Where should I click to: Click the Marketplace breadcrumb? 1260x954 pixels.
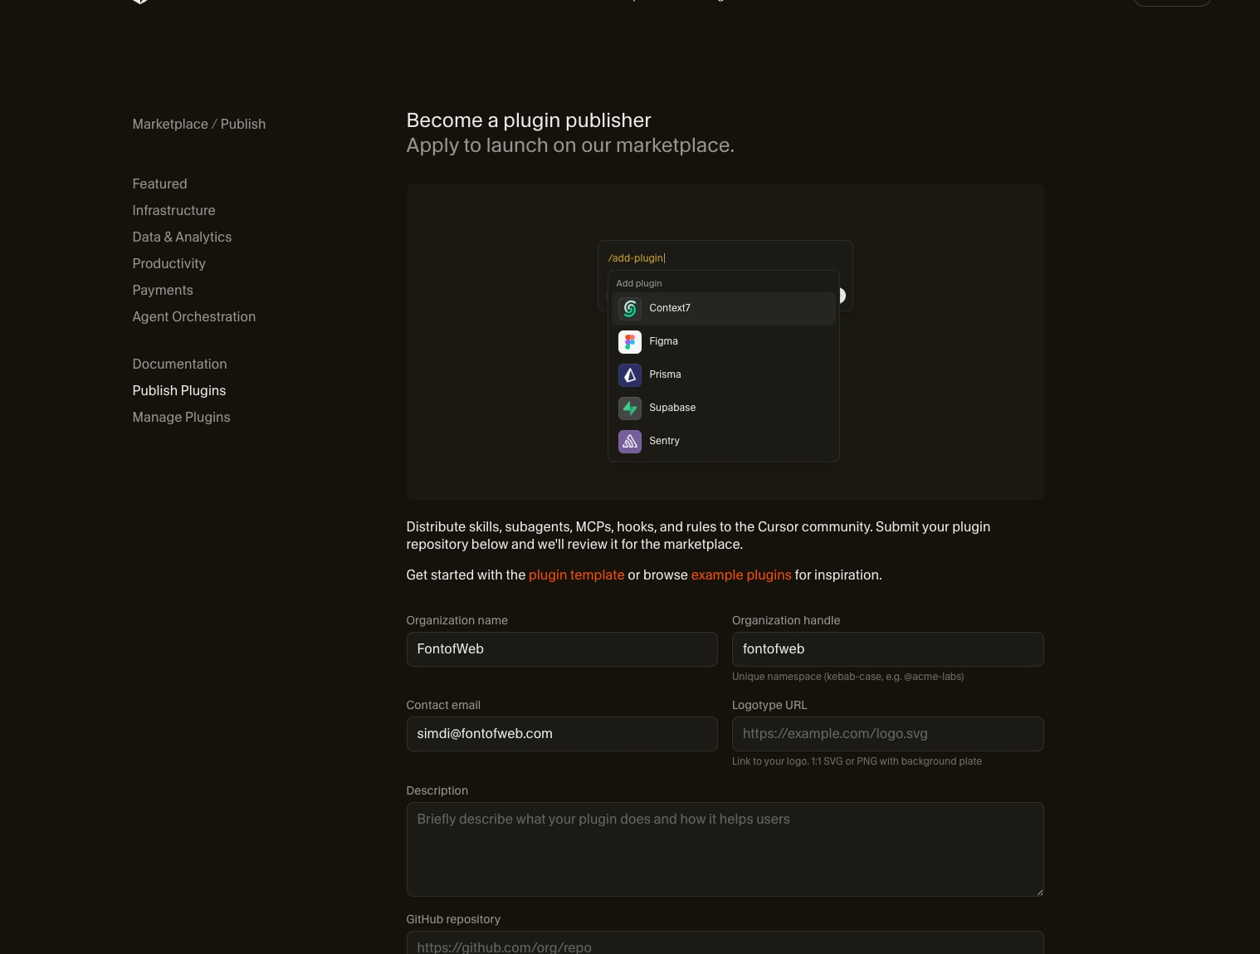coord(170,124)
